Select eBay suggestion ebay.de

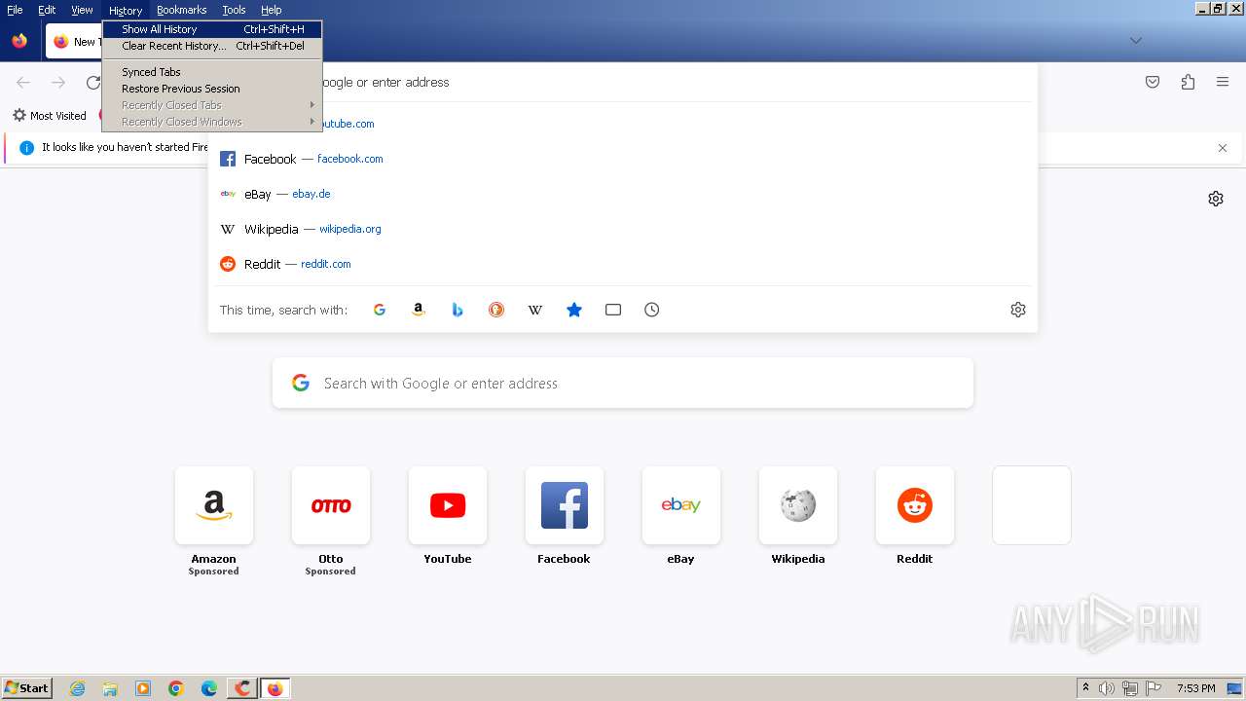[623, 194]
